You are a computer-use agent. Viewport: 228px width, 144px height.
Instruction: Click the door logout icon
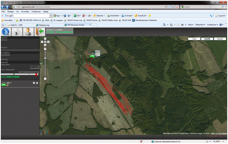coord(40,32)
